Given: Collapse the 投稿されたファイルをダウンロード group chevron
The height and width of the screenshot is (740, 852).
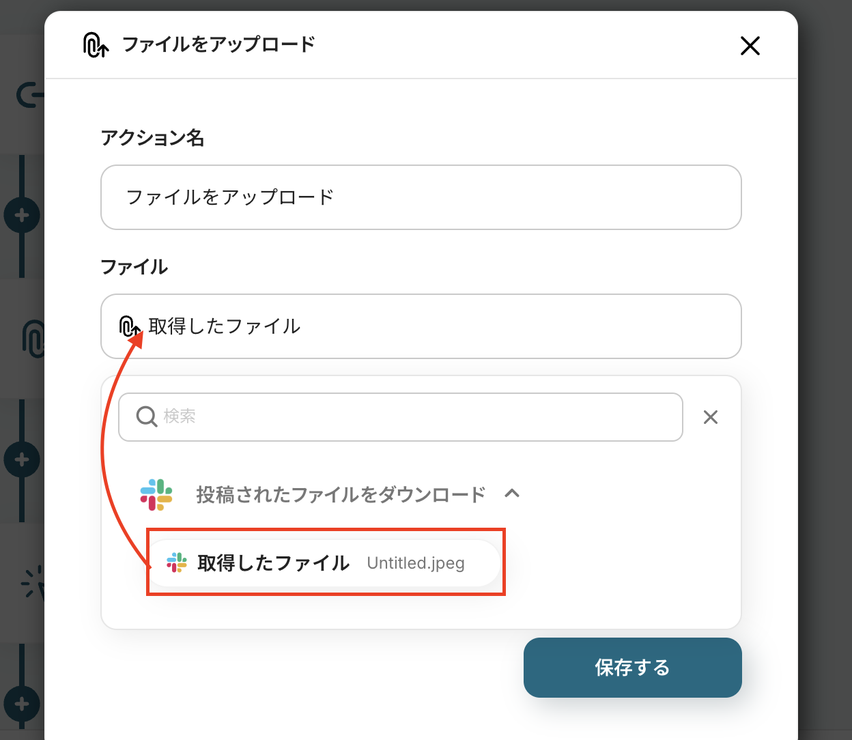Looking at the screenshot, I should coord(512,494).
